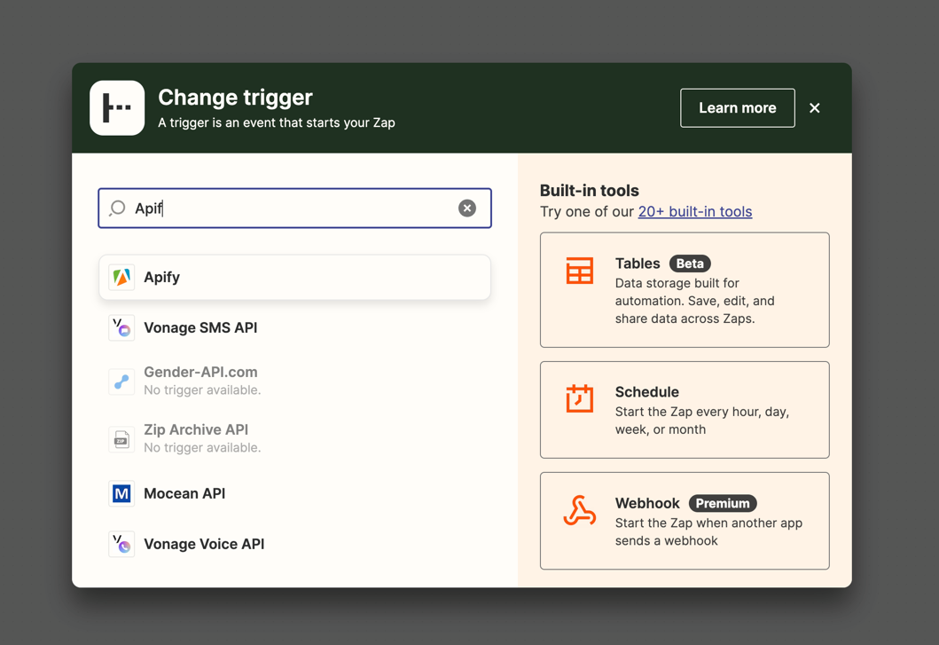
Task: Click the Tables built-in tool icon
Action: (580, 272)
